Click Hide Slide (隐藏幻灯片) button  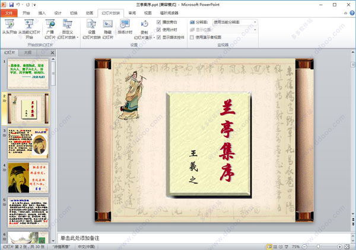coord(107,30)
